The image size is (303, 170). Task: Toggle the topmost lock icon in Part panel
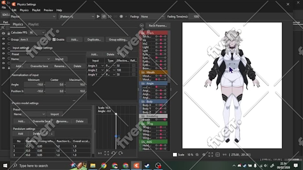click(x=9, y=33)
